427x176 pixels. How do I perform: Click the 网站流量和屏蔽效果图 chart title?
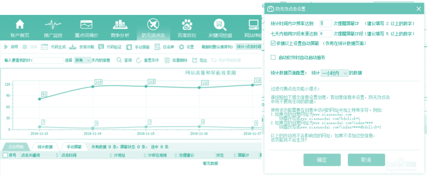[210, 73]
